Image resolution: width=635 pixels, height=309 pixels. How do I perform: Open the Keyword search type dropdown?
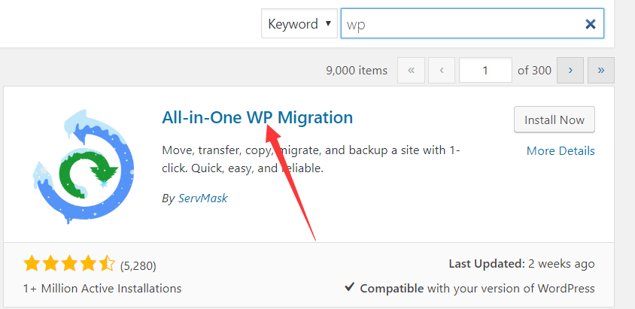[300, 24]
